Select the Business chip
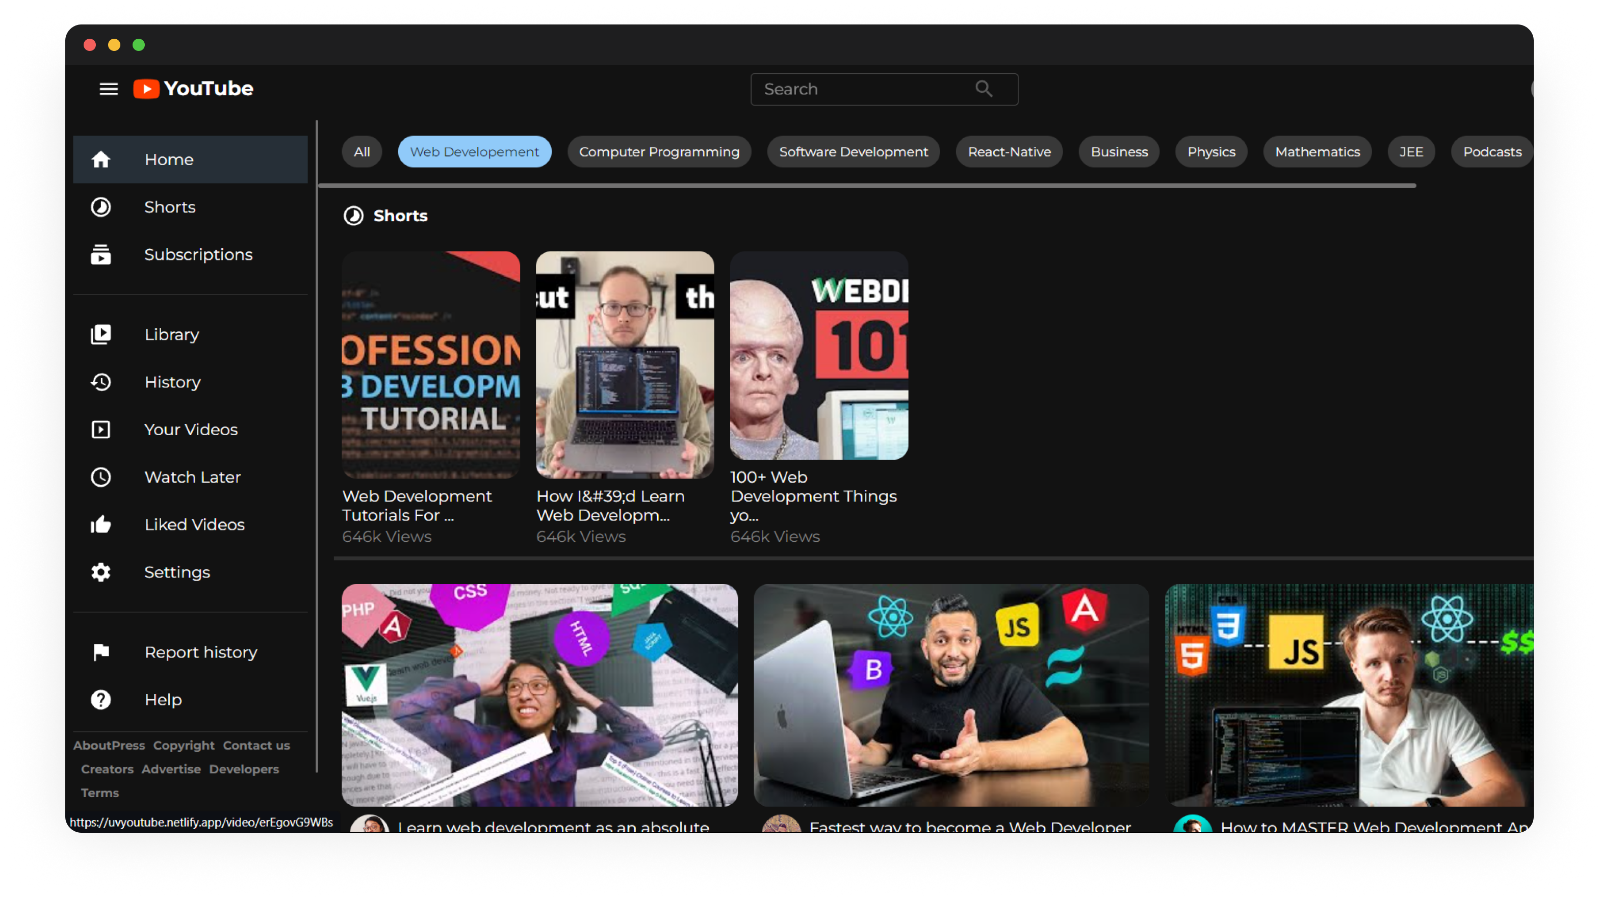Image resolution: width=1599 pixels, height=898 pixels. point(1119,151)
